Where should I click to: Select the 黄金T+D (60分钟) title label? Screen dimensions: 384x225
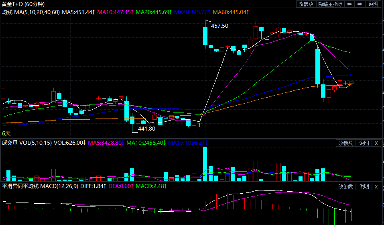point(23,4)
